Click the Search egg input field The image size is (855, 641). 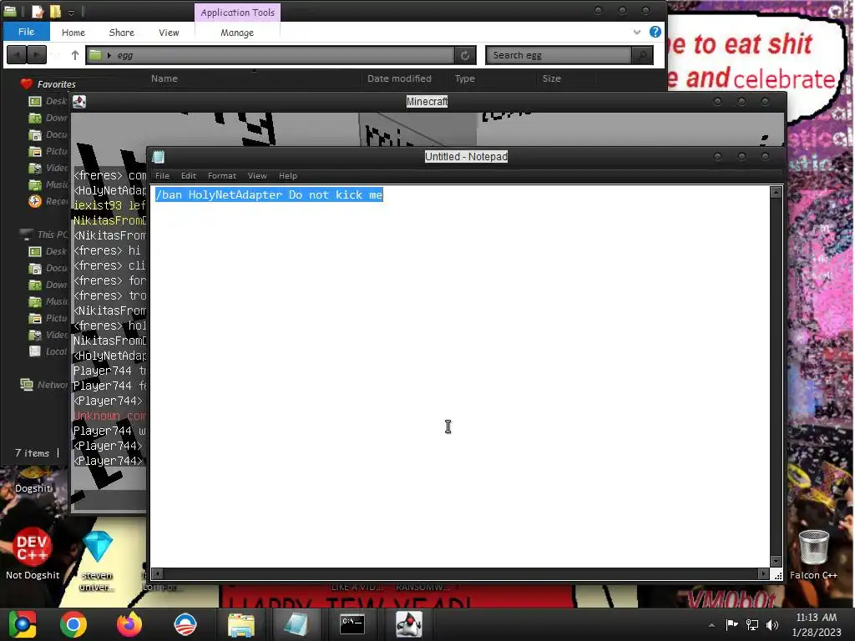point(558,55)
